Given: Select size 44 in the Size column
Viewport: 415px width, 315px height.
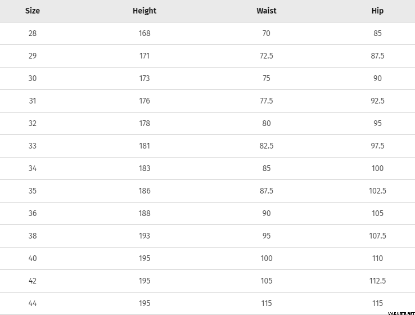Looking at the screenshot, I should coord(33,303).
